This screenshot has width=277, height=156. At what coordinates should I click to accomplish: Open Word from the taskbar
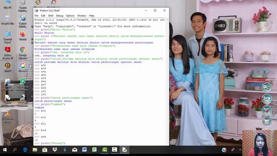point(84,150)
